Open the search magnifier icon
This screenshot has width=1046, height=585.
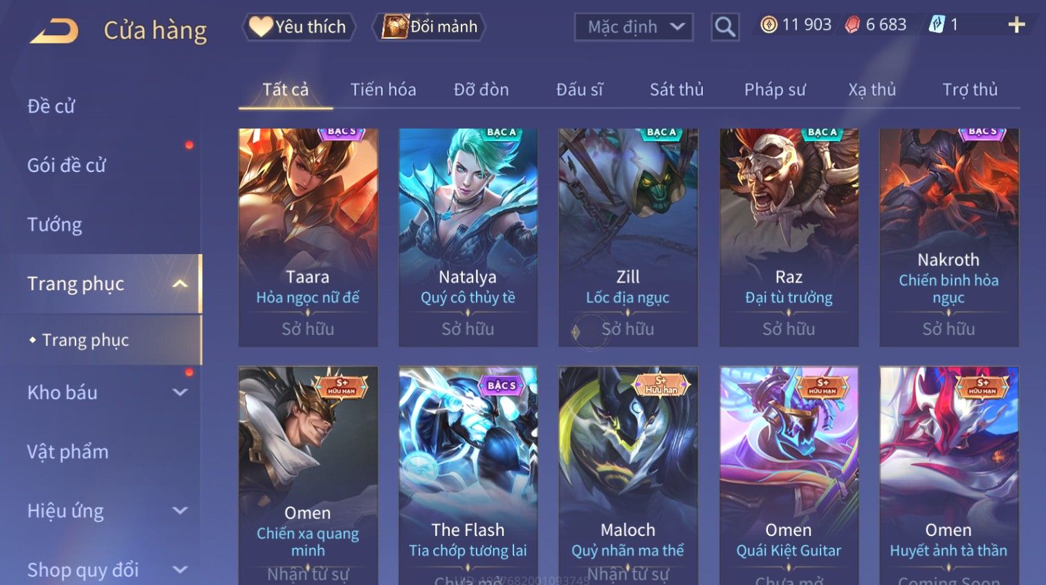coord(725,27)
